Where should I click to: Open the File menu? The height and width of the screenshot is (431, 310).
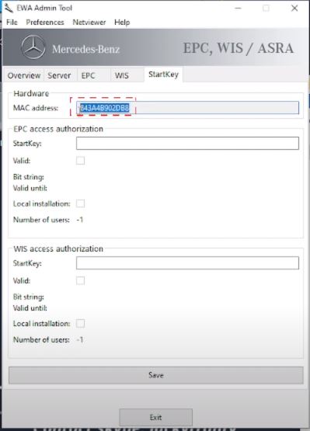click(x=12, y=23)
